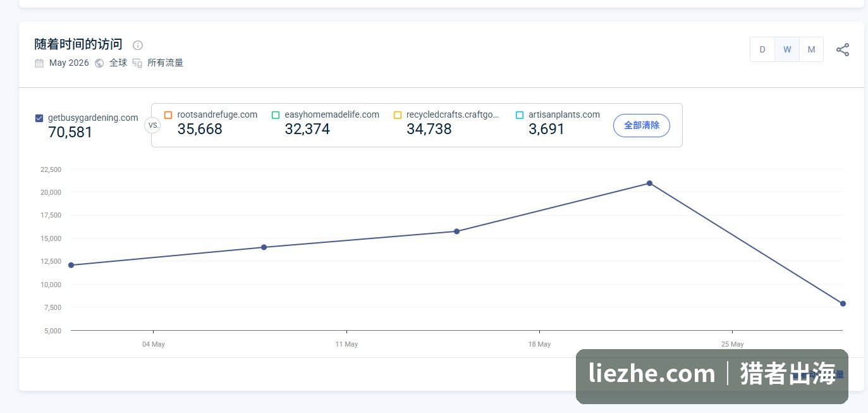Image resolution: width=868 pixels, height=413 pixels.
Task: Click the VS. circle badge
Action: pyautogui.click(x=152, y=125)
